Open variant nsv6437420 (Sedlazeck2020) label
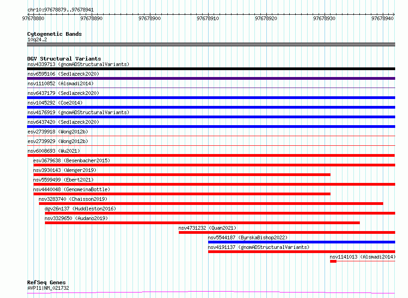Image resolution: width=408 pixels, height=298 pixels. (63, 122)
